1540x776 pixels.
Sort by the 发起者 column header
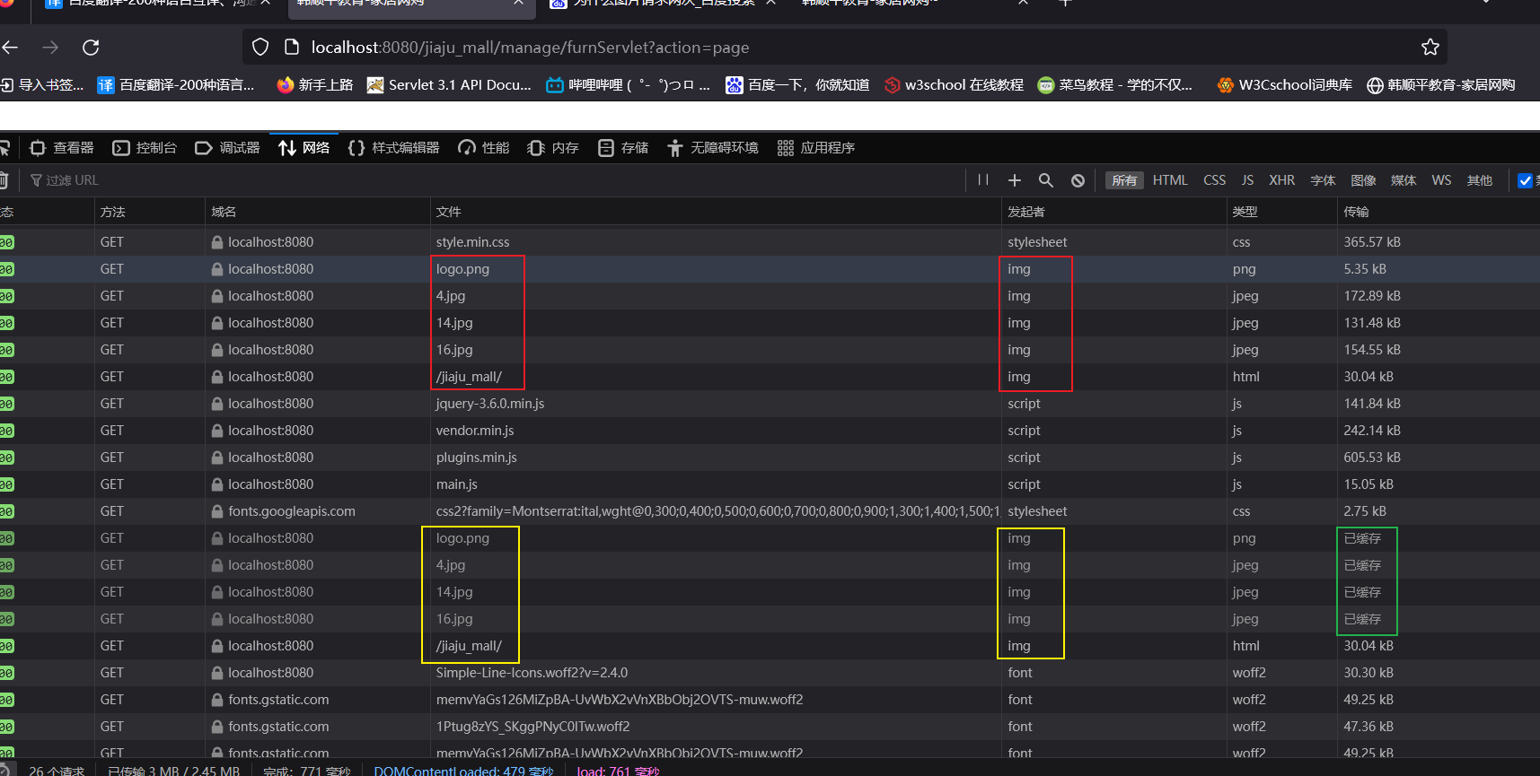point(1114,212)
